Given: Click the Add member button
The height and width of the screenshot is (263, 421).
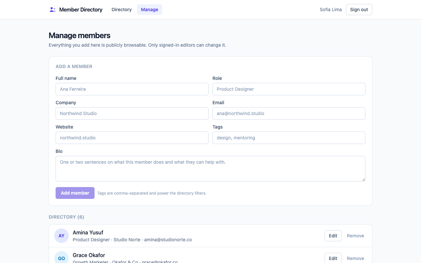Looking at the screenshot, I should 75,193.
